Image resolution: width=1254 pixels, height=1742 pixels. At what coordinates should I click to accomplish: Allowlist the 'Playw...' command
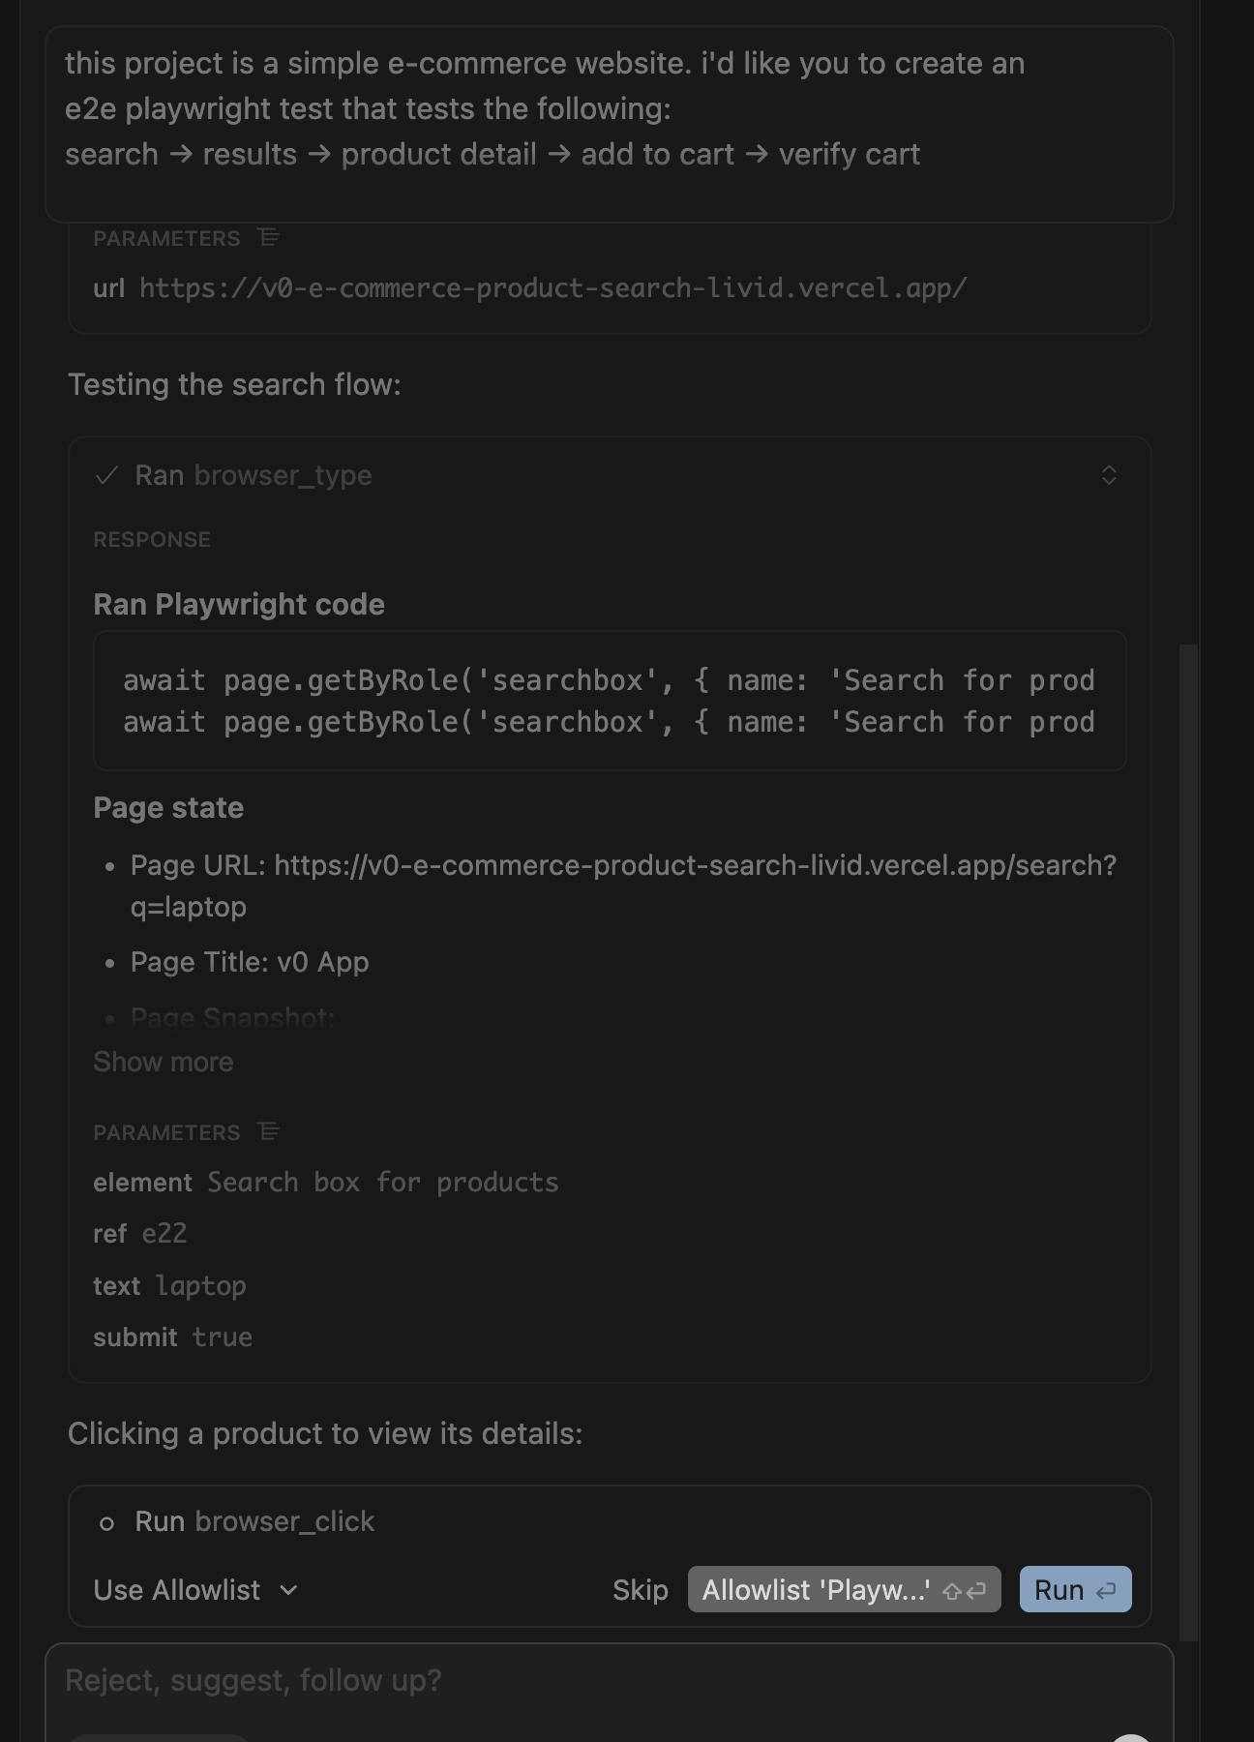click(843, 1590)
